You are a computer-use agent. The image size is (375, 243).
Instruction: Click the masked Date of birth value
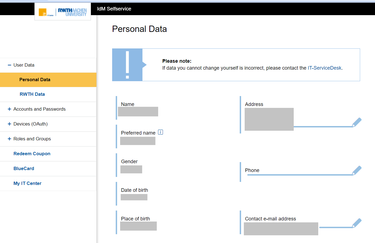coord(134,197)
